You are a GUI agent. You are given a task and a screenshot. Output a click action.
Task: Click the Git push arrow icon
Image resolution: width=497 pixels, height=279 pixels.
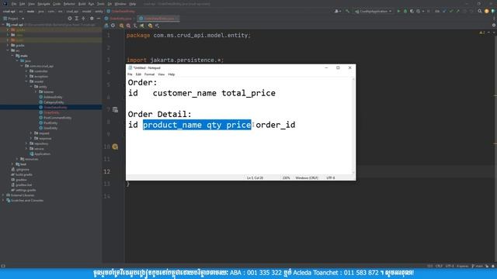pos(457,11)
